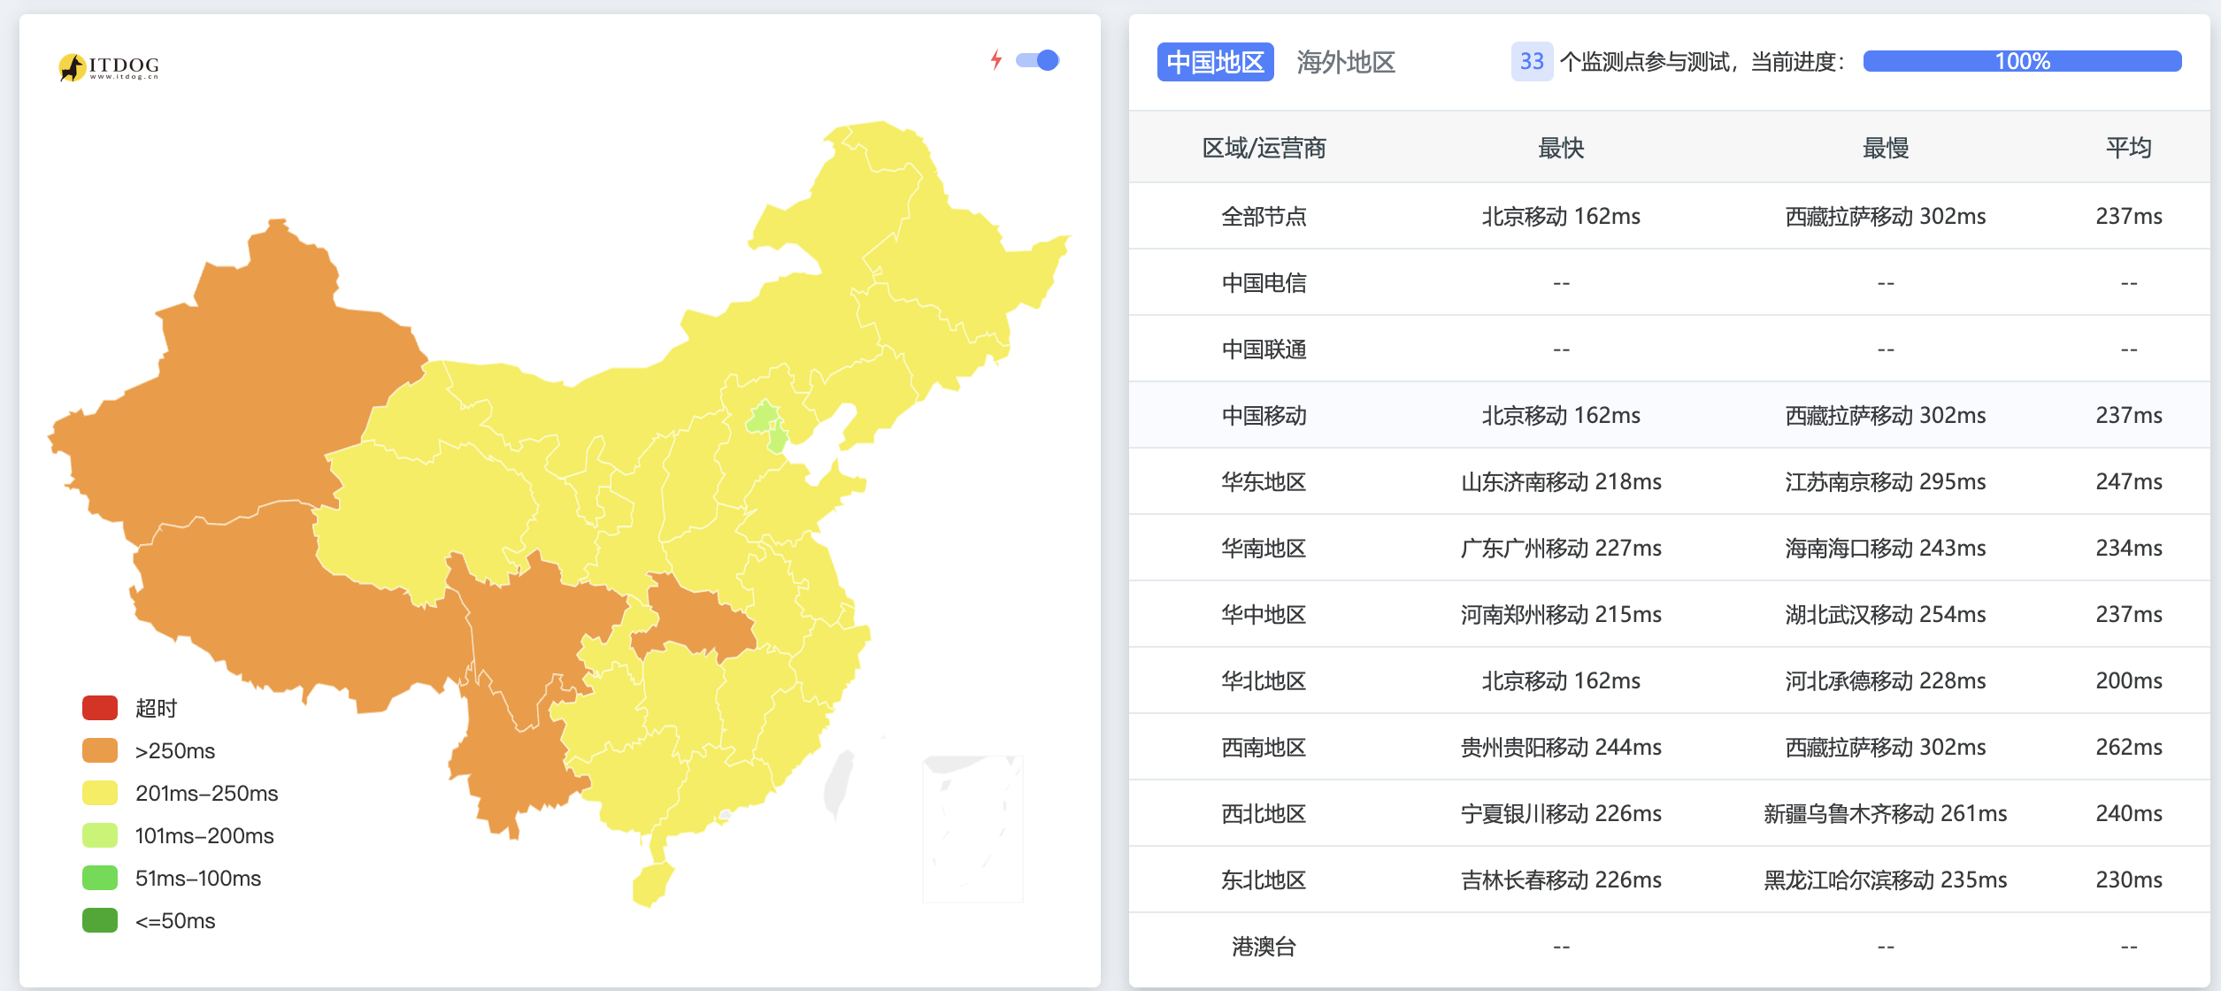Switch to 海外地区 tab
The width and height of the screenshot is (2221, 991).
pyautogui.click(x=1345, y=62)
